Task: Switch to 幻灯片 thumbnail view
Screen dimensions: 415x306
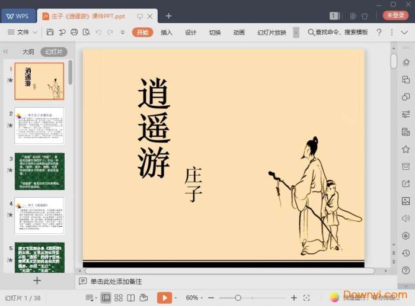Action: [x=54, y=52]
